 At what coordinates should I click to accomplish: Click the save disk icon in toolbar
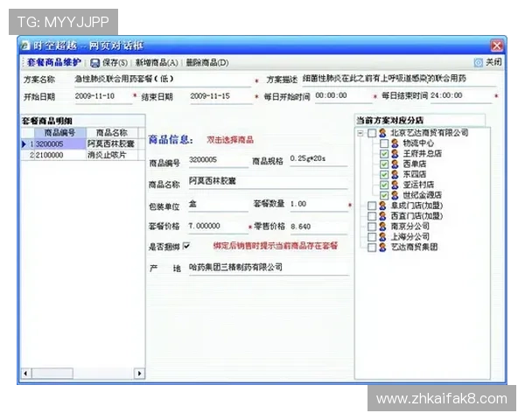(94, 63)
